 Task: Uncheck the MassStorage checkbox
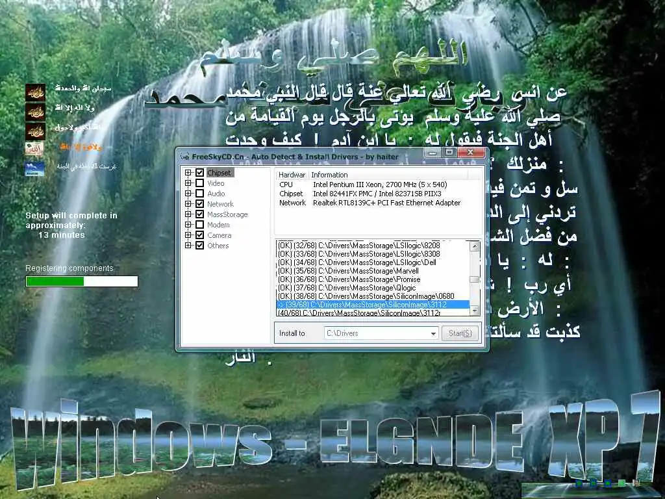point(200,214)
